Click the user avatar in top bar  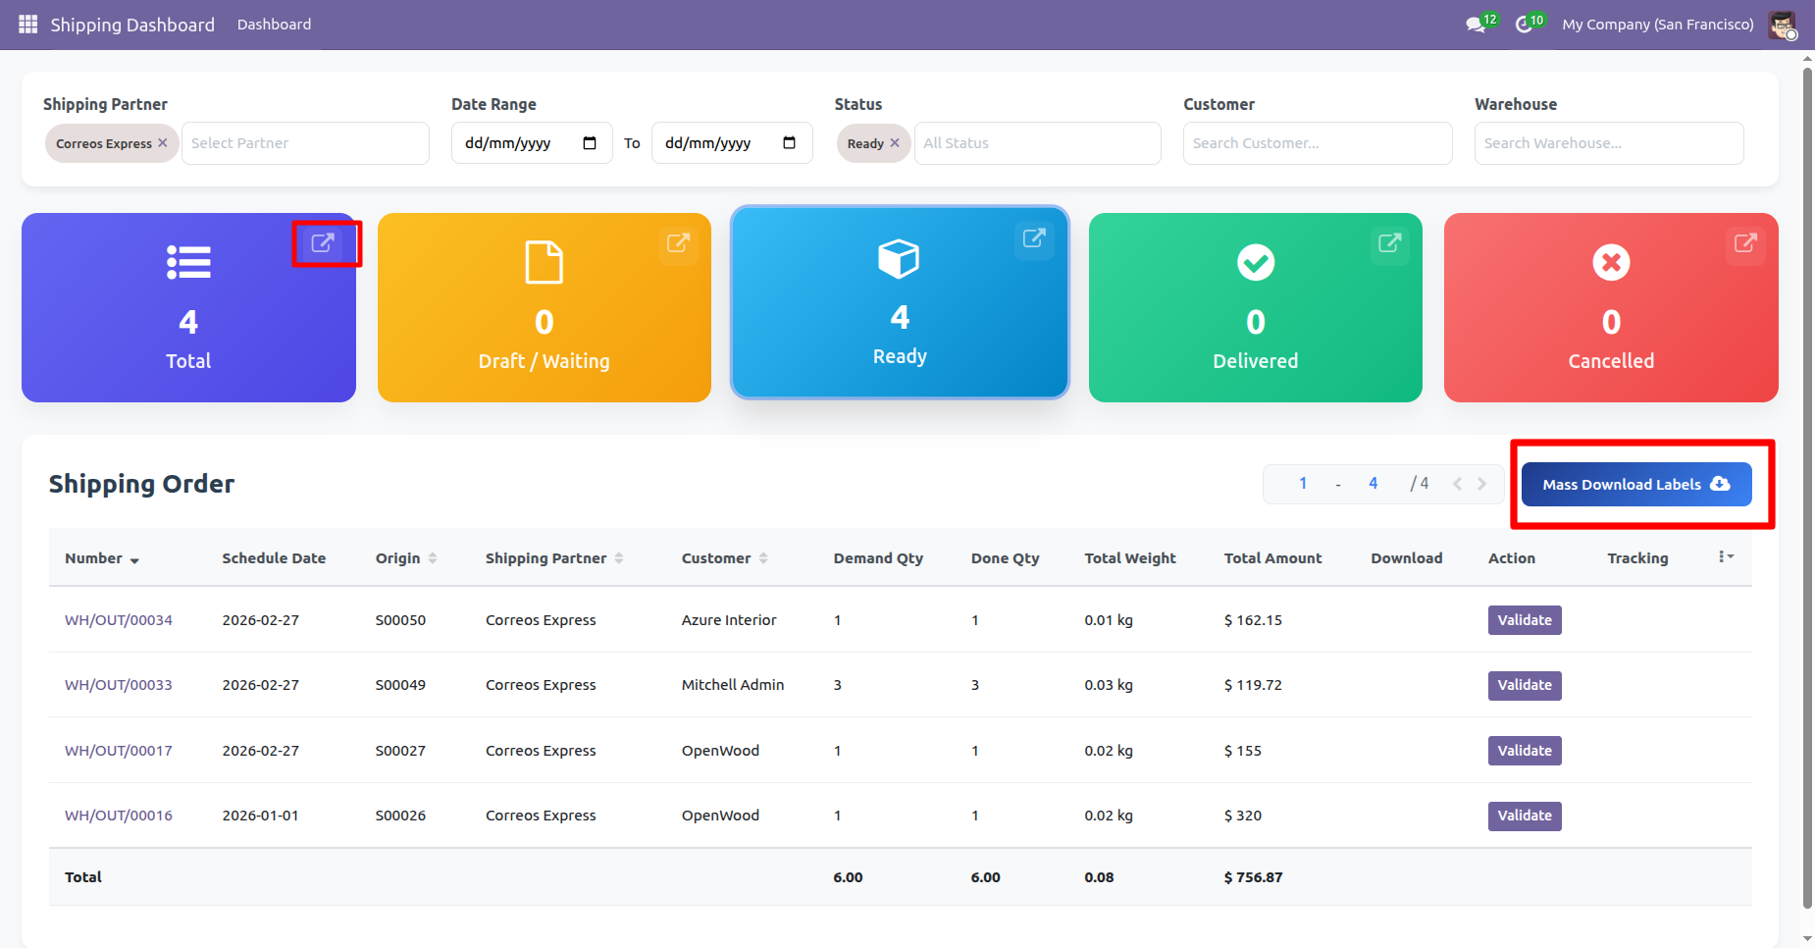1782,25
